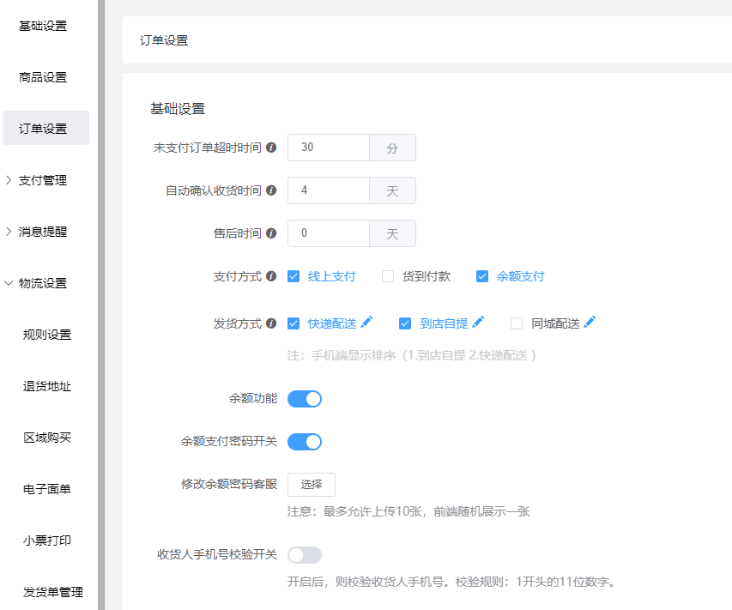The height and width of the screenshot is (610, 732).
Task: Click the 消息提醒 menu label
Action: [43, 232]
